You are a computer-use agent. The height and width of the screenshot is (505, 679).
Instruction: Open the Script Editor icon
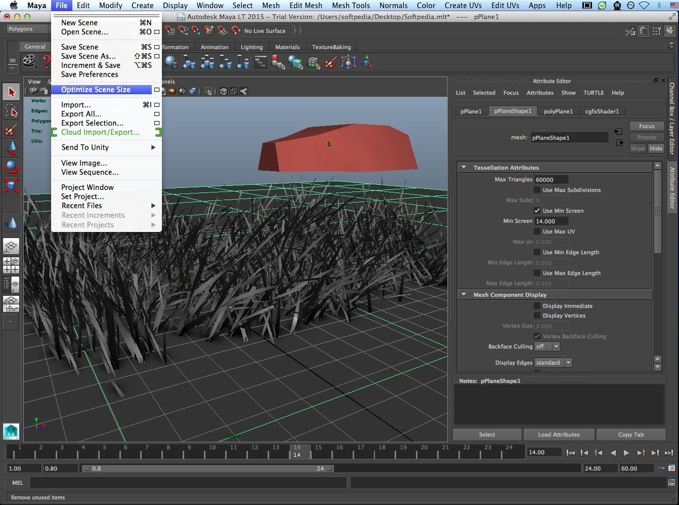[x=671, y=483]
